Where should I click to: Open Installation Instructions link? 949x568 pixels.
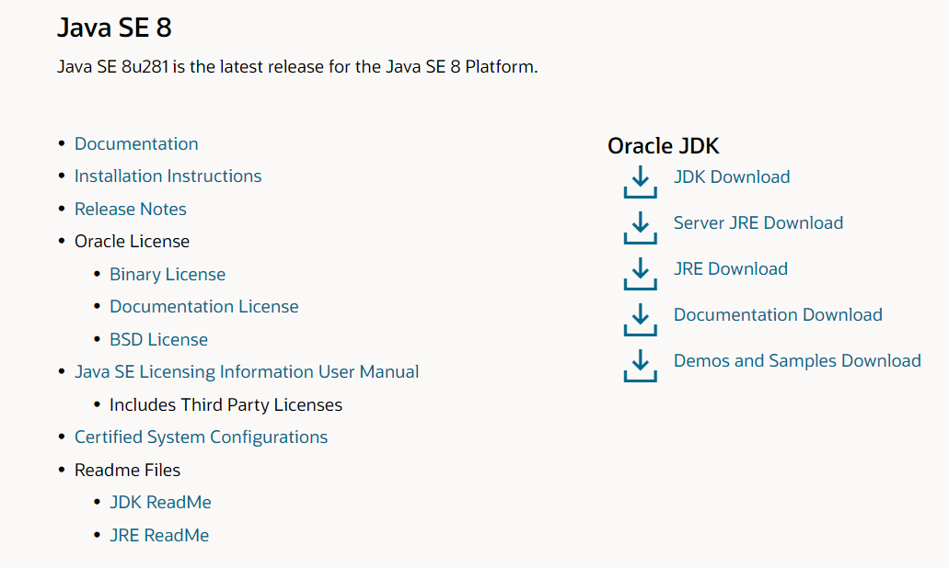[x=168, y=176]
